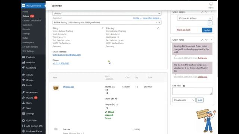This screenshot has width=239, height=134.
Task: Clear selected customer with the x
Action: (156, 22)
